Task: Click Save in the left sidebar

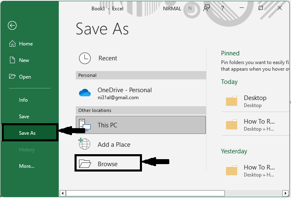Action: pyautogui.click(x=24, y=117)
